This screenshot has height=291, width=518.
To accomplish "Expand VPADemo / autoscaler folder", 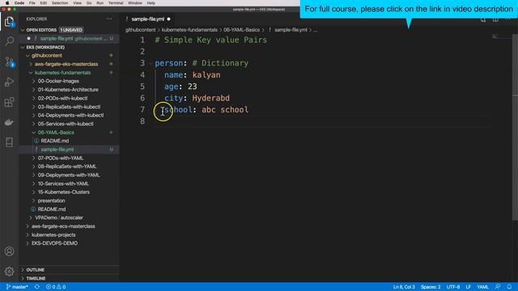I will pos(31,217).
